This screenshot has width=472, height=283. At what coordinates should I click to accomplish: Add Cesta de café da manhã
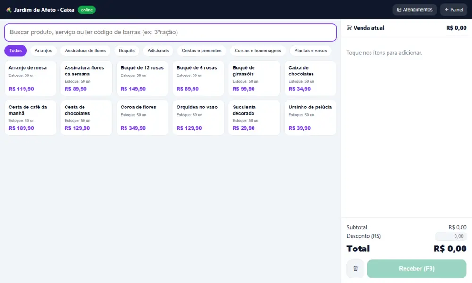coord(30,117)
